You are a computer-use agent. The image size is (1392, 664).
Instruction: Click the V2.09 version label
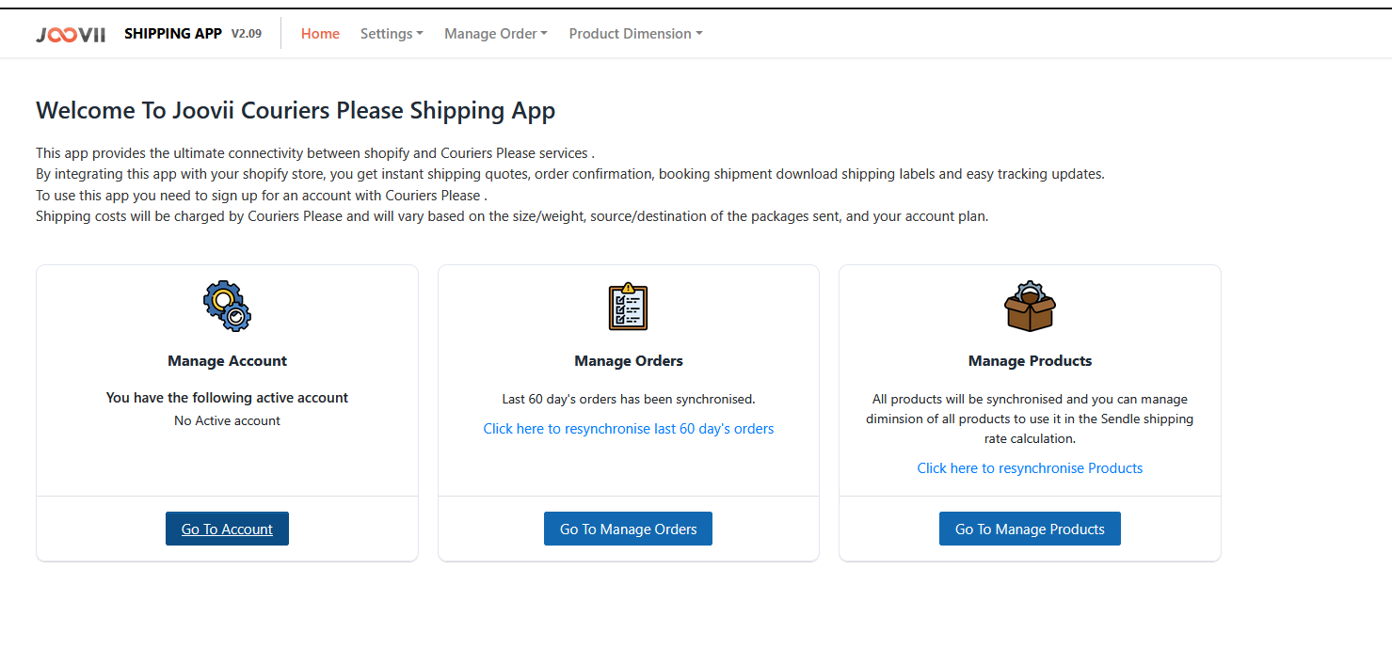[247, 34]
